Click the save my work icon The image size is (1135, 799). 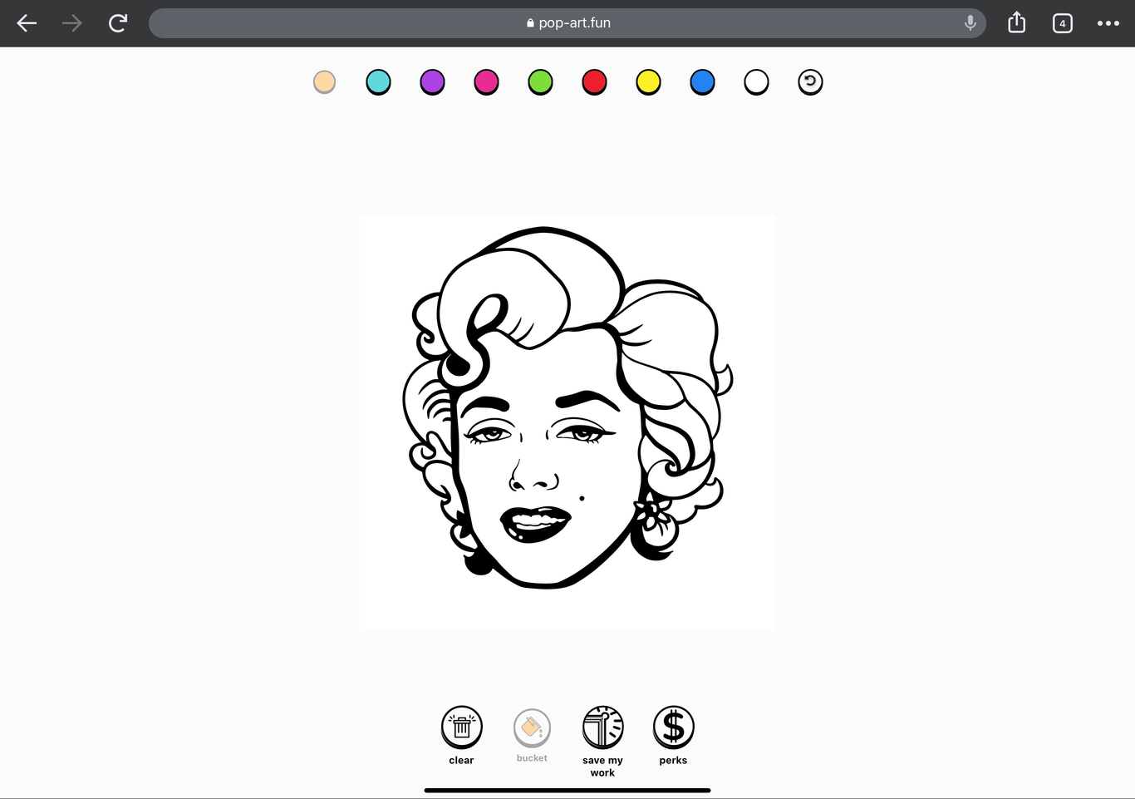(602, 727)
